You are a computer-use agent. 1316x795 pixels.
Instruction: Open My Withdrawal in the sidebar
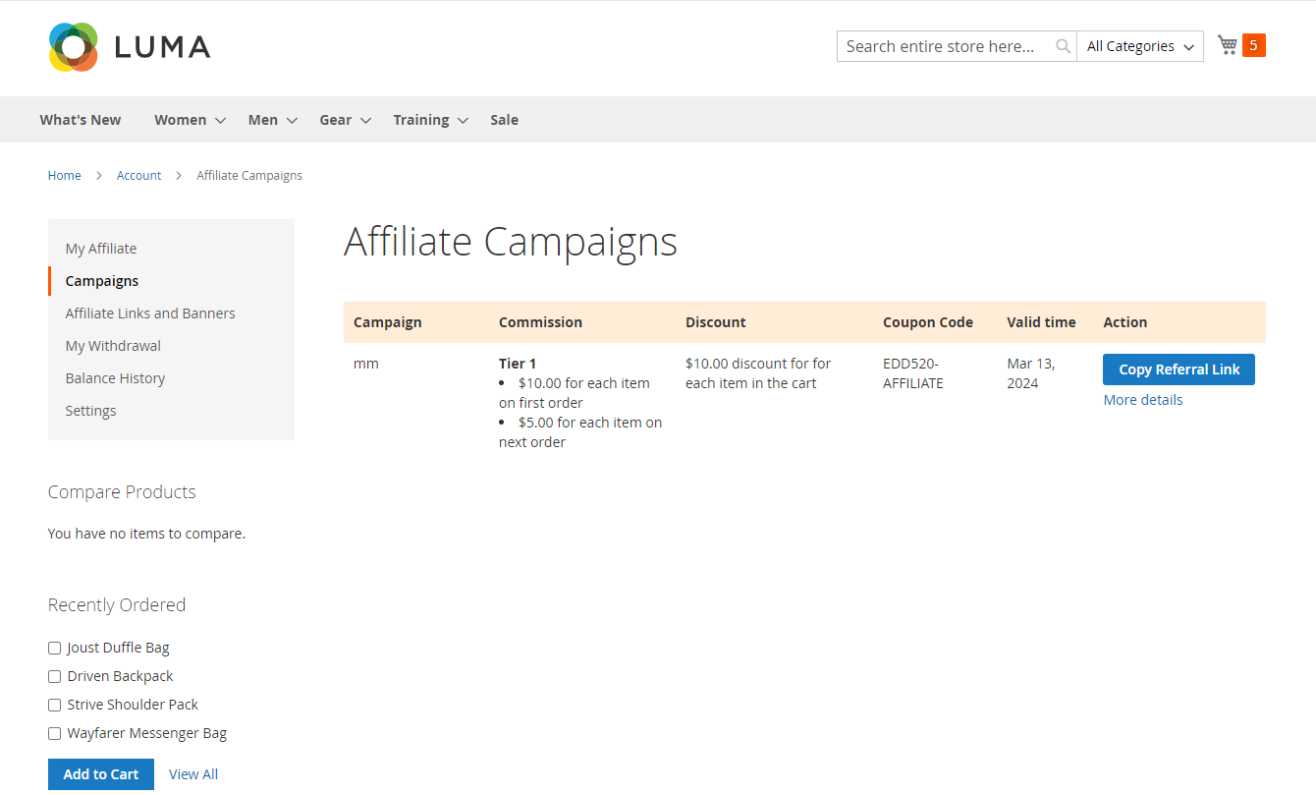[113, 346]
